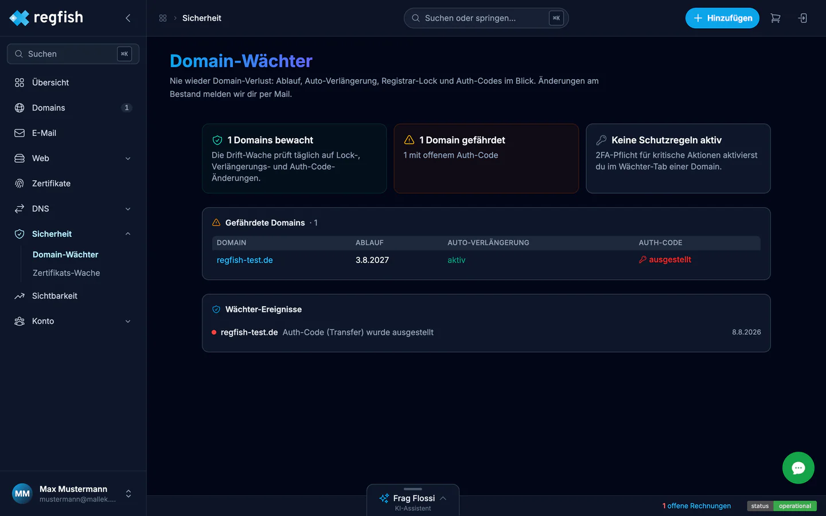Screen dimensions: 826x516
Task: Click the key icon on Keine Schutzregeln card
Action: (x=601, y=140)
